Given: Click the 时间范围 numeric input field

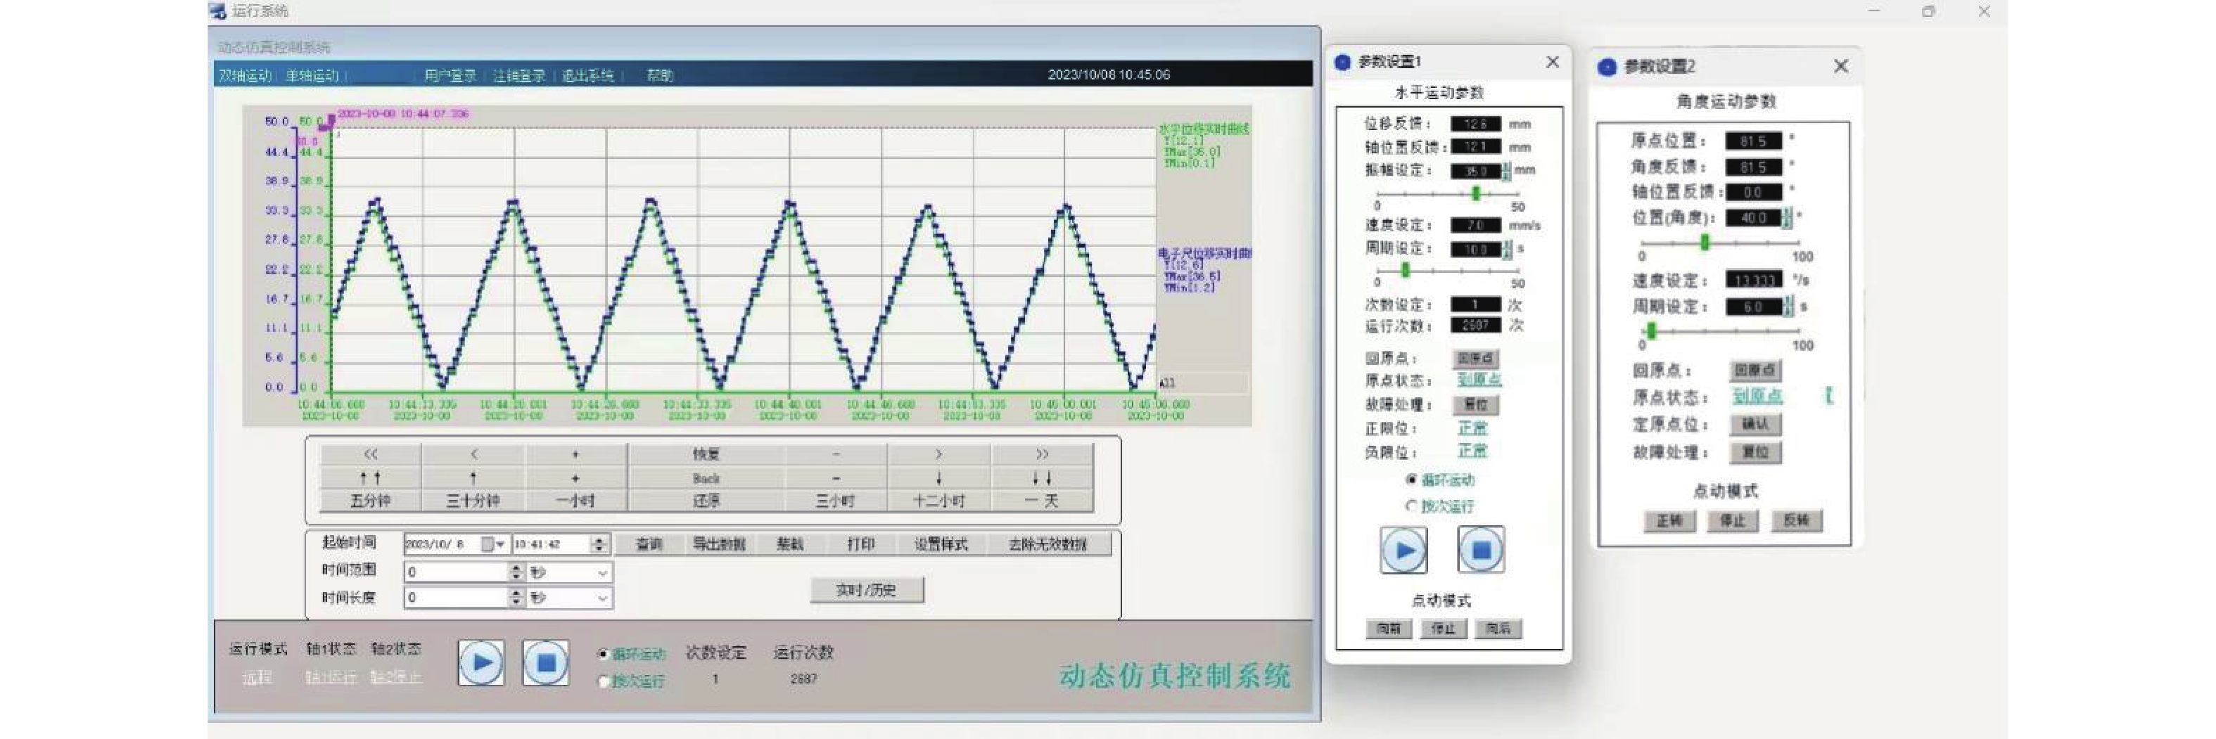Looking at the screenshot, I should pyautogui.click(x=456, y=572).
